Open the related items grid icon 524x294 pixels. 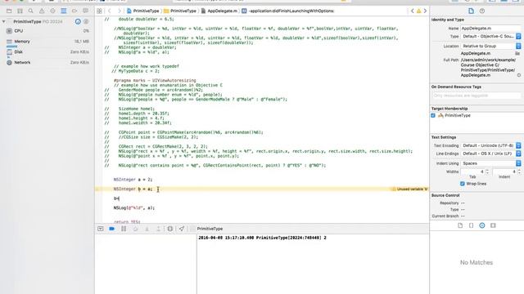click(x=99, y=11)
